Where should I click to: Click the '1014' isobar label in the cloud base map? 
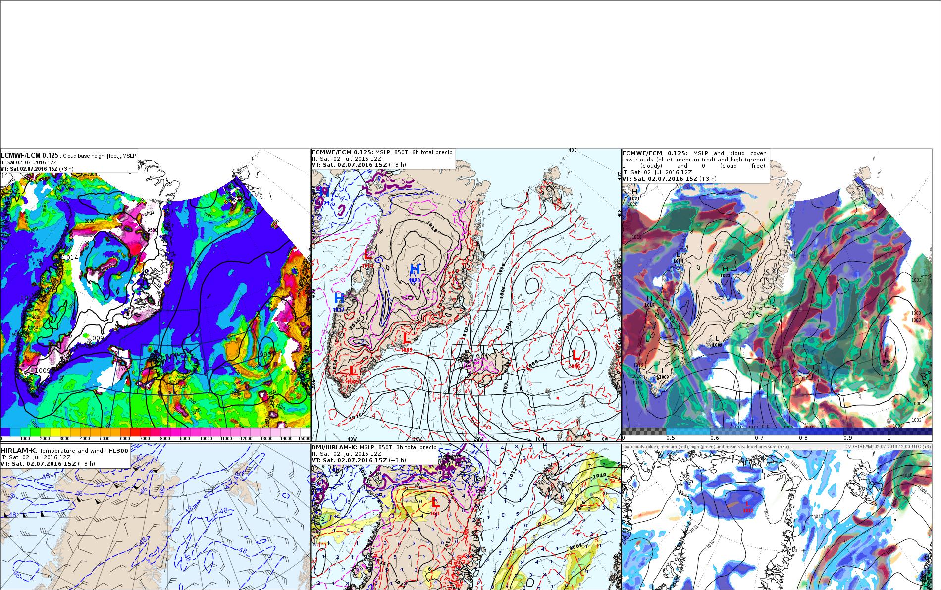(x=70, y=258)
